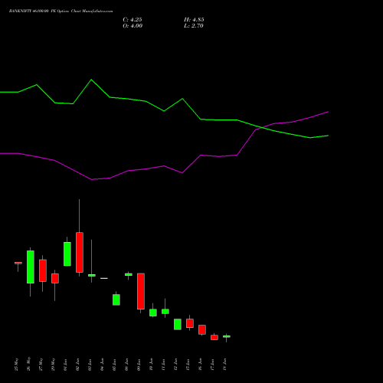
Task: Click the high value H: 4.85
Action: [194, 20]
